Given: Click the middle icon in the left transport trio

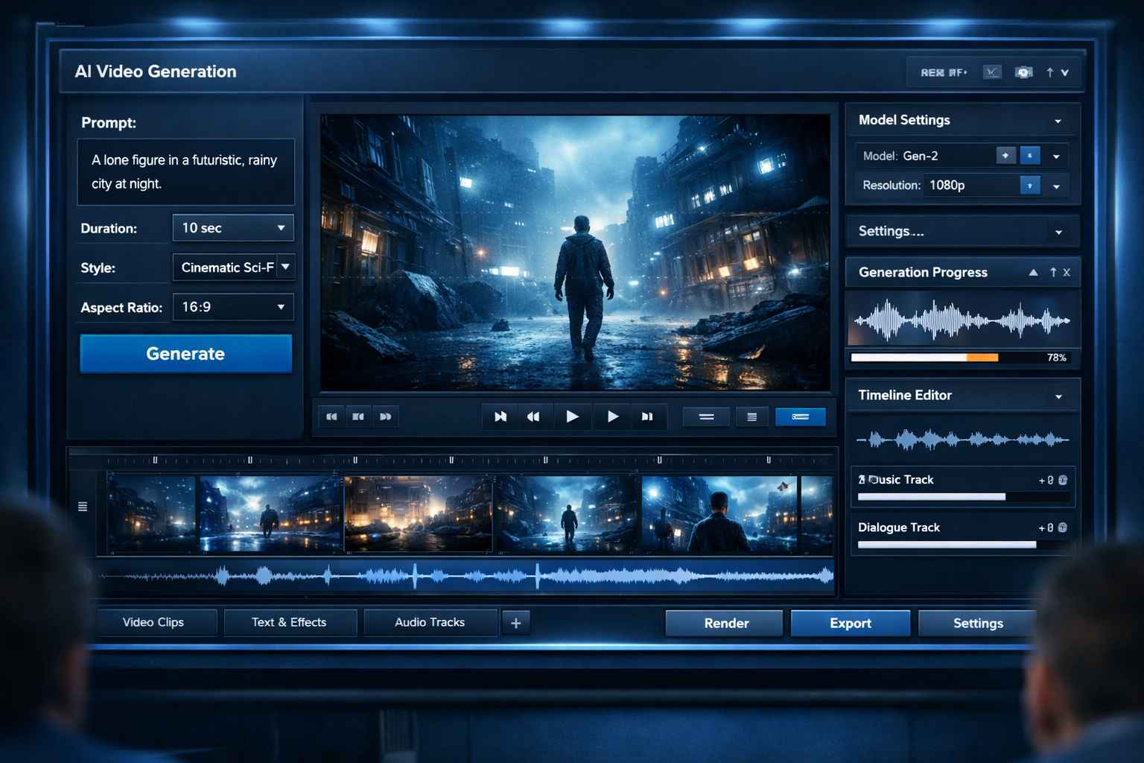Looking at the screenshot, I should (358, 417).
